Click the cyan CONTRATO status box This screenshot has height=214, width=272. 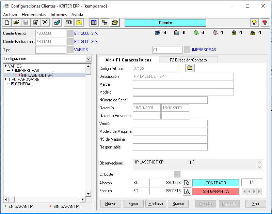point(215,183)
